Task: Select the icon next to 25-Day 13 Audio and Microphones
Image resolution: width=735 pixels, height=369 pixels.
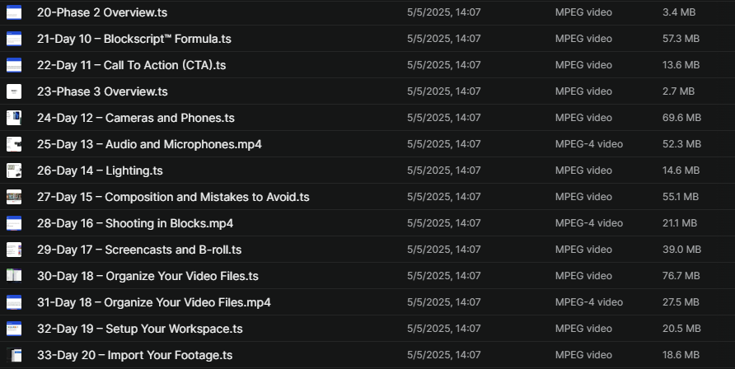Action: click(14, 144)
